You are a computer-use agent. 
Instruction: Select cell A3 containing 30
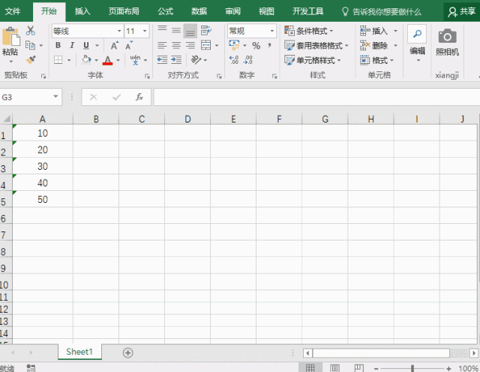43,166
